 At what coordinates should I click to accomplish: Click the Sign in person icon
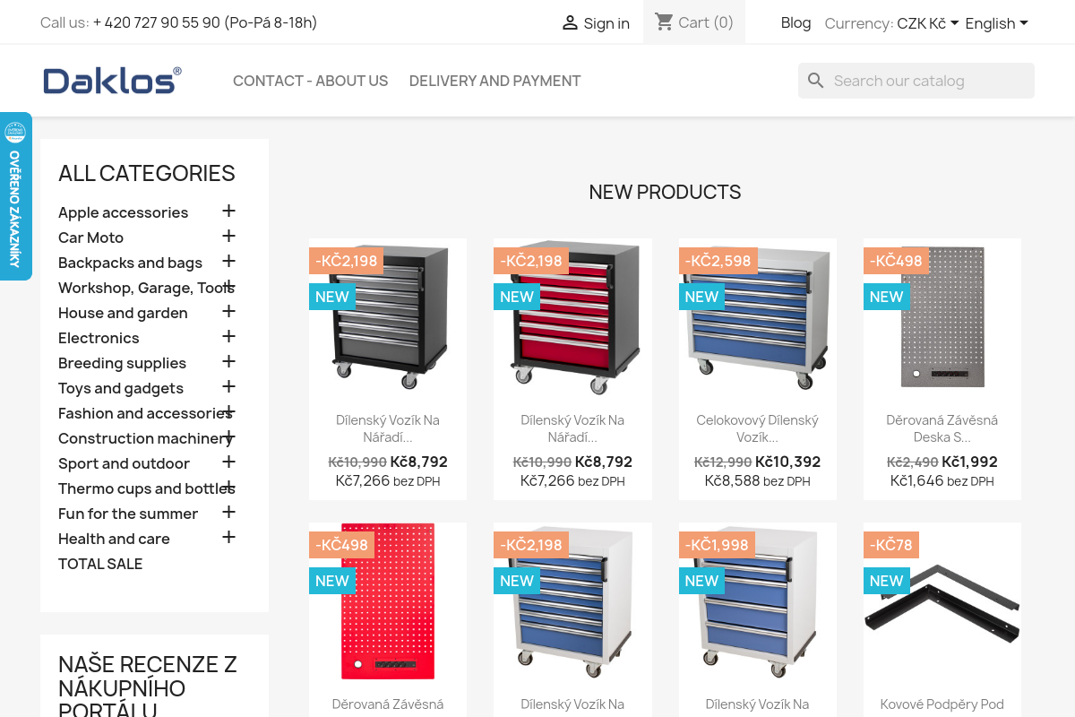coord(570,23)
